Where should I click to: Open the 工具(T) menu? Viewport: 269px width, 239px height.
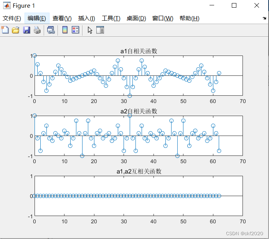click(111, 18)
